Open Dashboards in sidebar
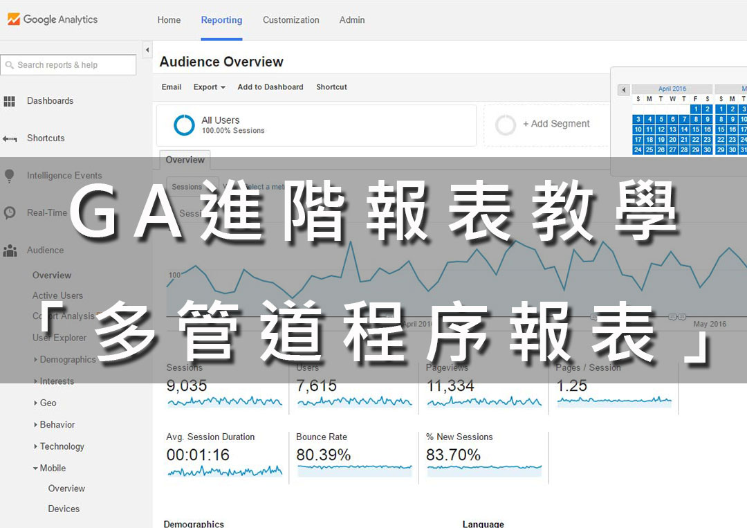The image size is (747, 528). 50,100
